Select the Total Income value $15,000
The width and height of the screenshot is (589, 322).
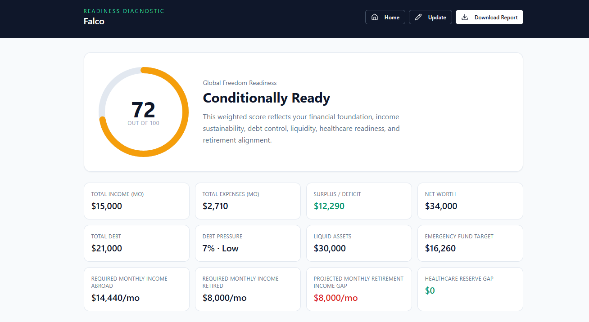[107, 206]
